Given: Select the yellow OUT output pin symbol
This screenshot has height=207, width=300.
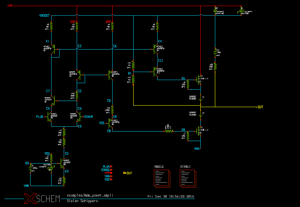Looking at the screenshot, I should tap(125, 173).
